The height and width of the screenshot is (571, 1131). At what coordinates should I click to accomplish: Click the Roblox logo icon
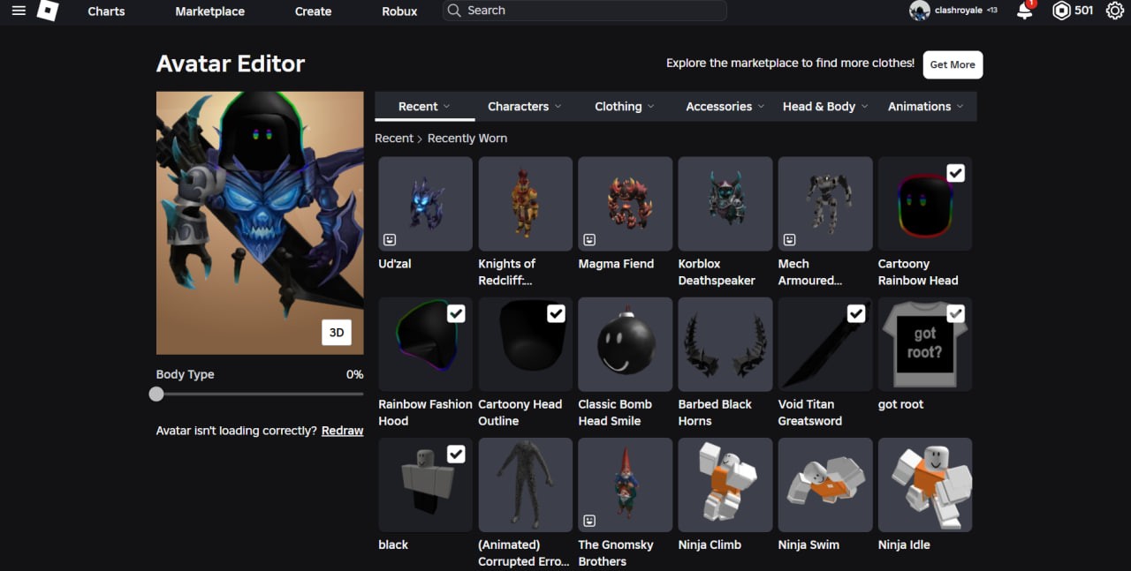click(48, 11)
